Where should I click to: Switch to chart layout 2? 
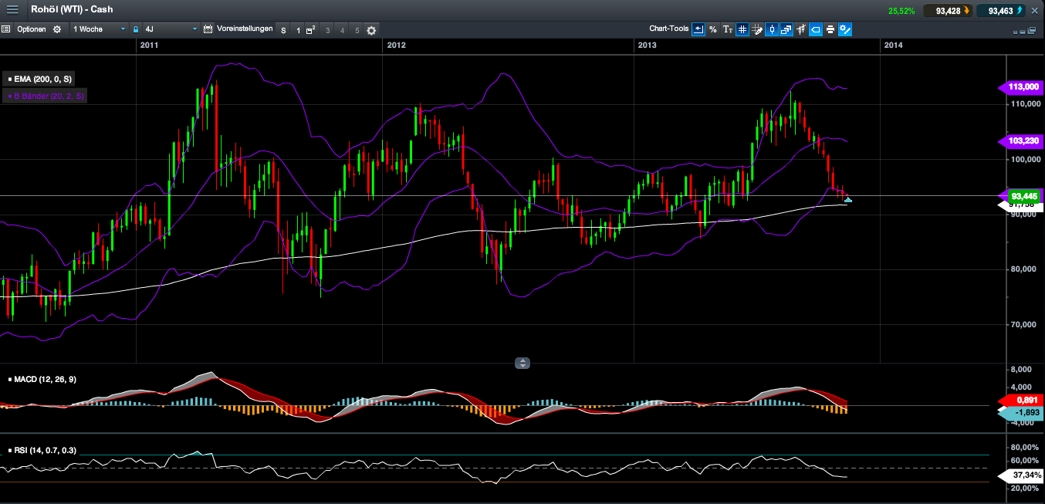click(310, 29)
